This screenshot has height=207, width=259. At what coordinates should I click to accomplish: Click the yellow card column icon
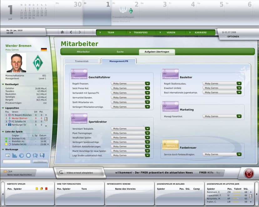click(x=37, y=189)
